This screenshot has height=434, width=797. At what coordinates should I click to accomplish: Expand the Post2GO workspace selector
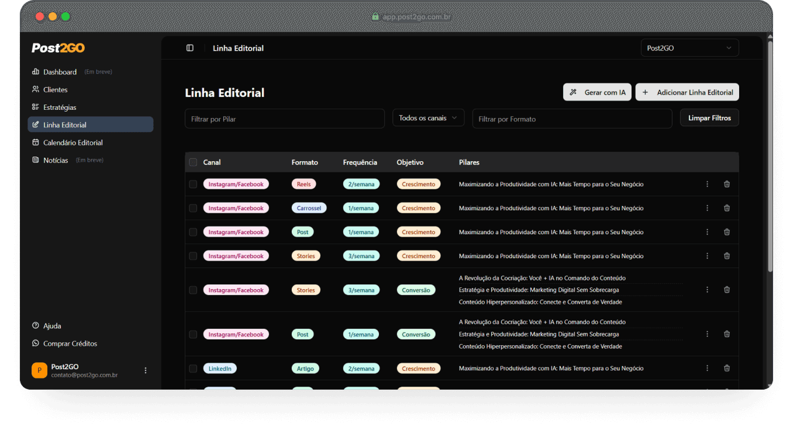pos(689,47)
